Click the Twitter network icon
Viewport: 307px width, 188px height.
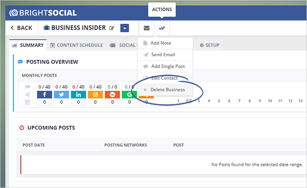click(x=61, y=95)
